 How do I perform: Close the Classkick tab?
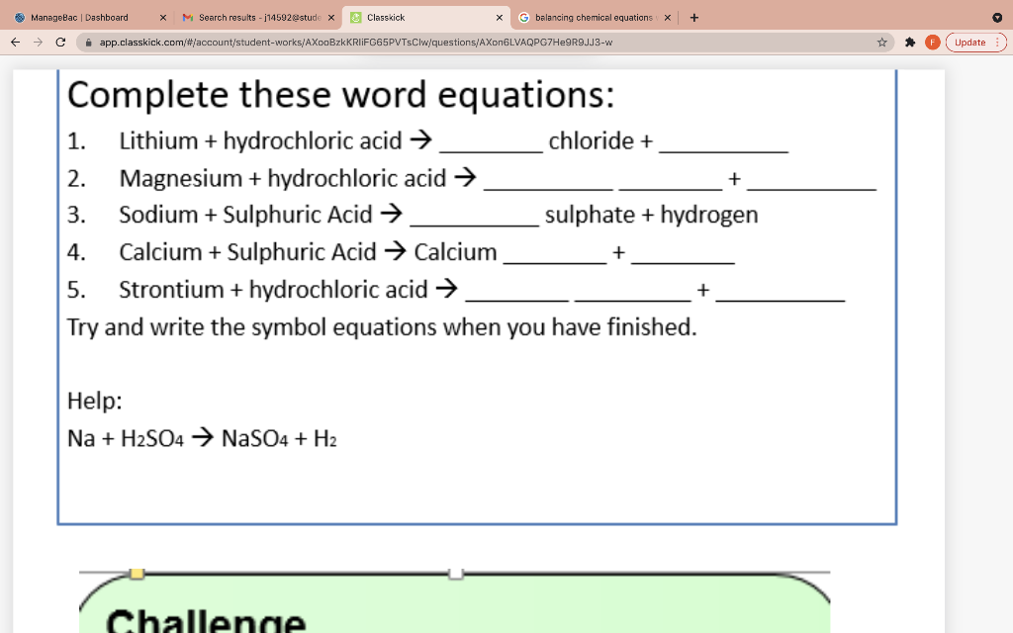499,18
